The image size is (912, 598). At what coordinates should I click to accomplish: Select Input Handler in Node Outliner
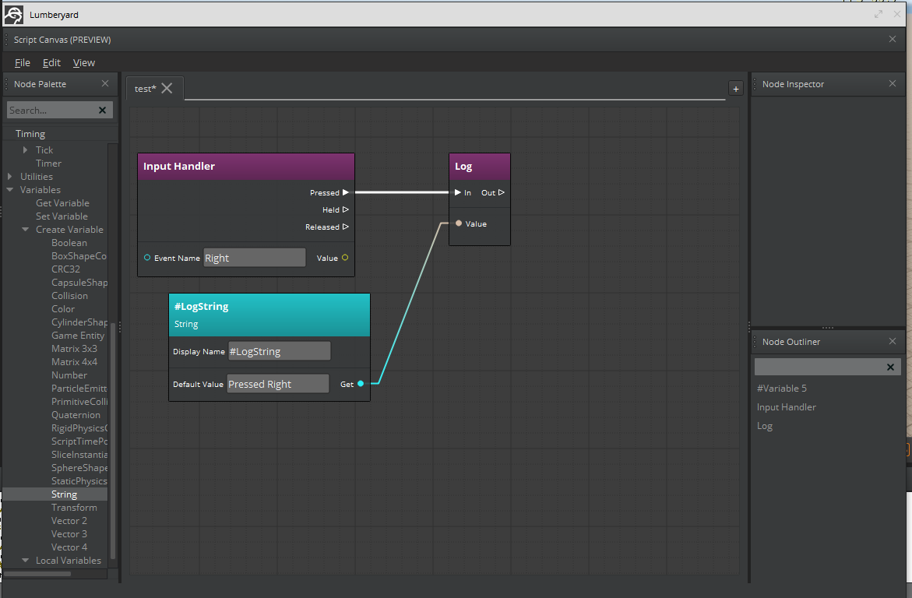787,407
